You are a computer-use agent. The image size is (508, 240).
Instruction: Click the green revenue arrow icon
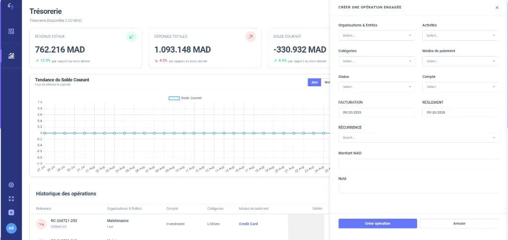point(131,37)
